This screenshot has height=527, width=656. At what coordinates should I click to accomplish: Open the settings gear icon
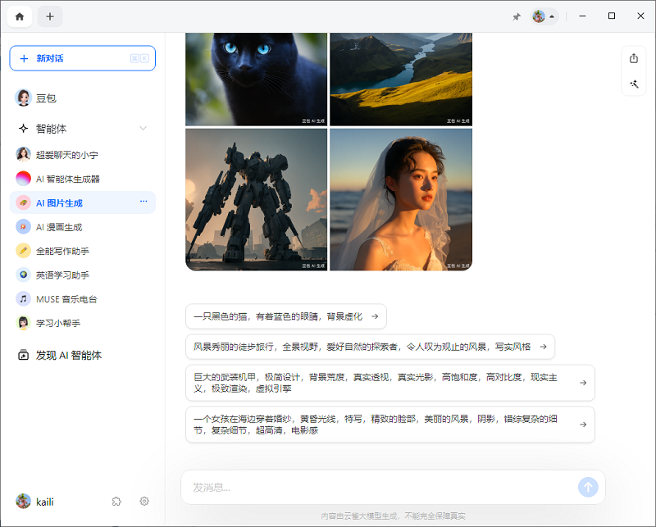[144, 501]
